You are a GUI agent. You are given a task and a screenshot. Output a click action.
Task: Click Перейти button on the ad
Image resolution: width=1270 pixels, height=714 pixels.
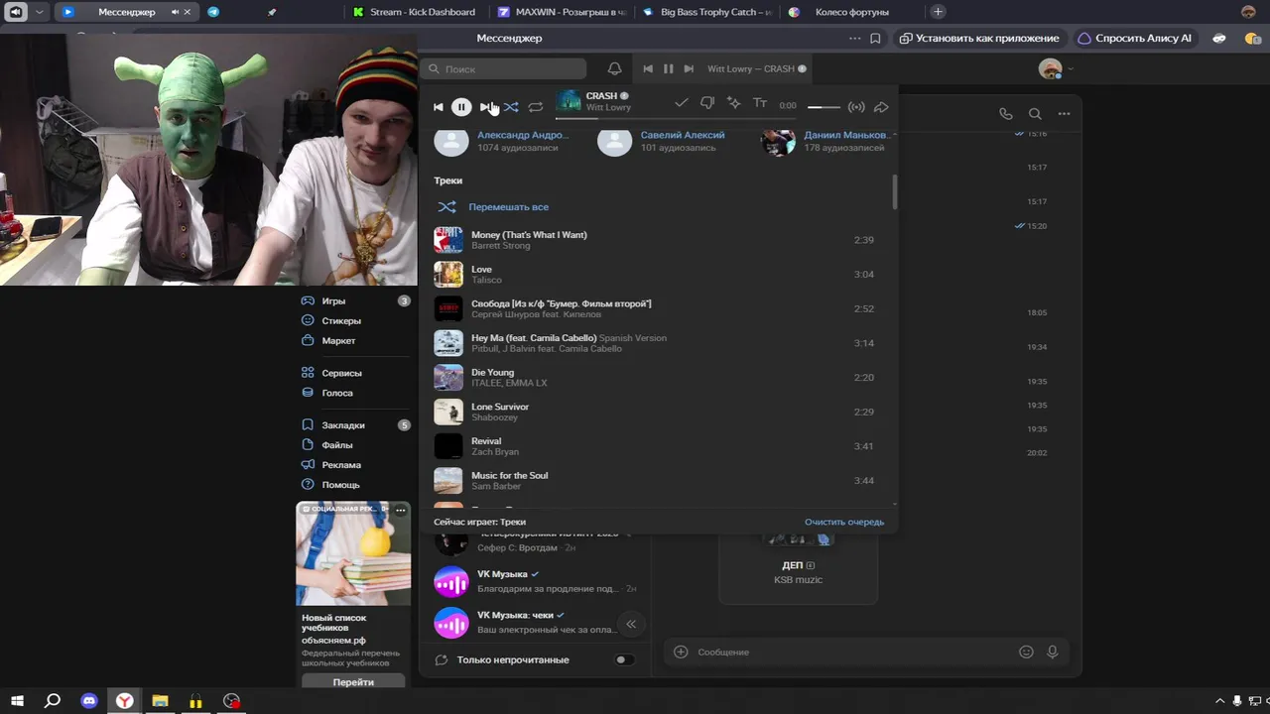353,682
